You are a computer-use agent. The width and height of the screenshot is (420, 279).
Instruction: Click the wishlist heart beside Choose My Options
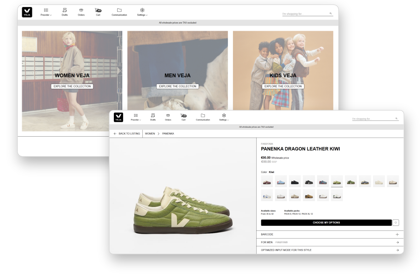click(396, 223)
